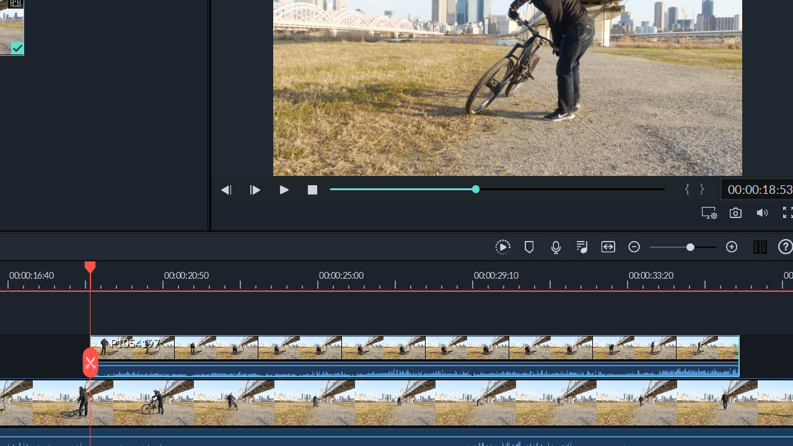Open the preview volume speaker icon
This screenshot has height=446, width=793.
coord(762,213)
